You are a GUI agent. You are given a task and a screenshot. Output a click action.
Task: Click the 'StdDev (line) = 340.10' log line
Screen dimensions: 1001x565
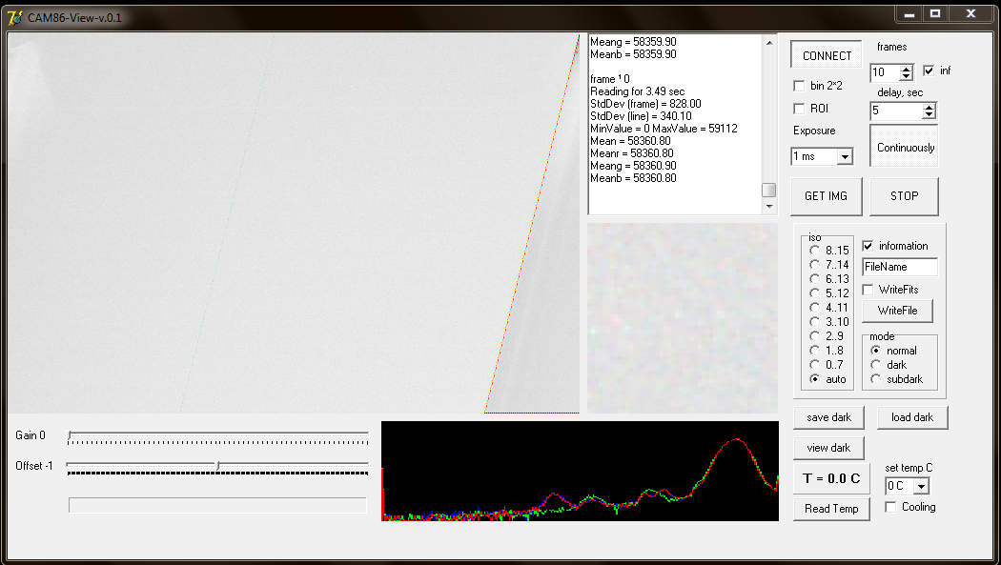[x=641, y=116]
